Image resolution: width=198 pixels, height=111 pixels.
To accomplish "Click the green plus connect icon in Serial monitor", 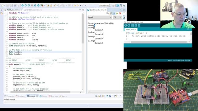I will 117,13.
